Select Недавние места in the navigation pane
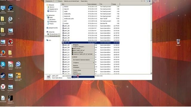The height and width of the screenshot is (107, 191). tap(53, 9)
